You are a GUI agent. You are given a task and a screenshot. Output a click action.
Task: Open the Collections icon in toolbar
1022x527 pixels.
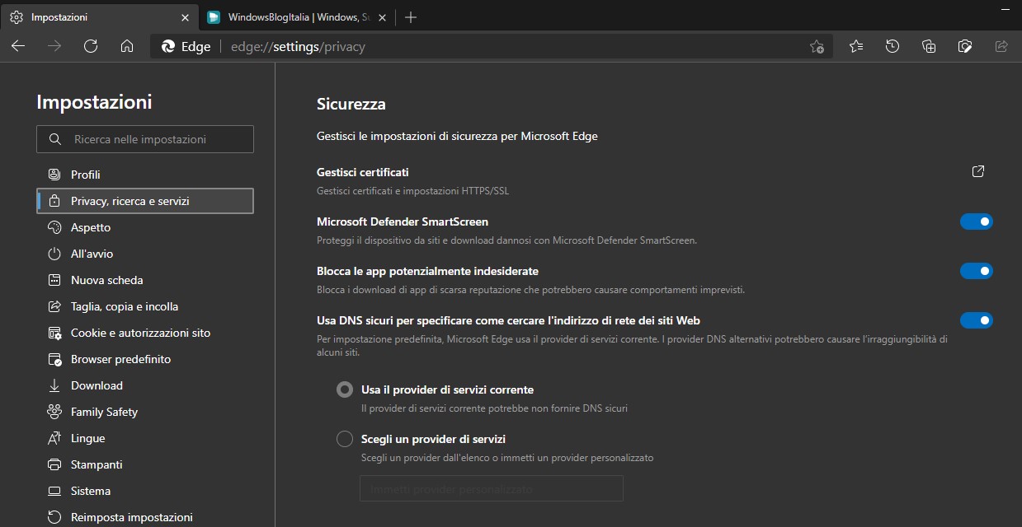[929, 46]
